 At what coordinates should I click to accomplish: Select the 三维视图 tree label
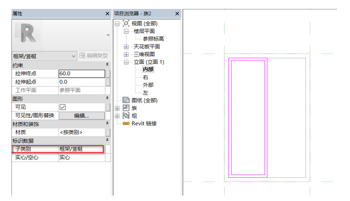click(x=144, y=54)
